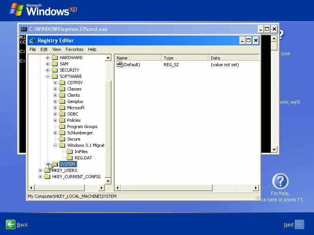Click the Secure folder icon
This screenshot has height=235, width=314.
coord(62,139)
